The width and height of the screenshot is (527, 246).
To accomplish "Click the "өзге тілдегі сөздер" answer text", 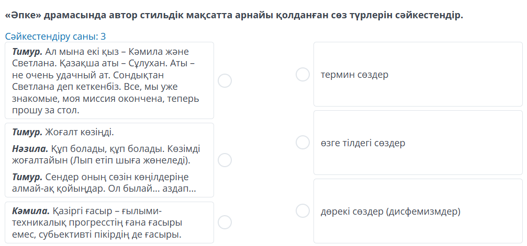I will (363, 143).
